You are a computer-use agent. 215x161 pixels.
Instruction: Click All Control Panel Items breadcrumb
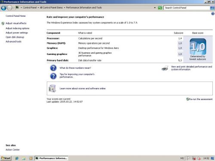[x=51, y=8]
